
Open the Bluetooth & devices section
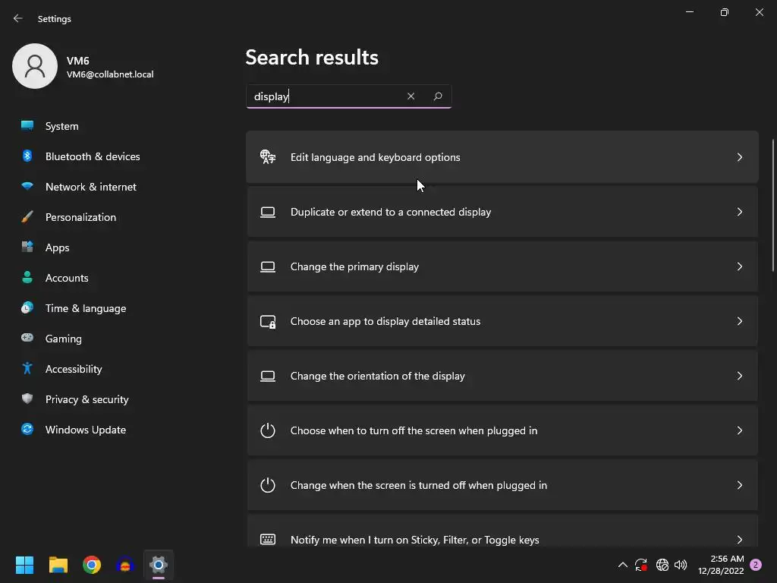pos(93,156)
